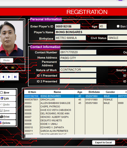
Task: Click the Nature of Work field
Action: tap(78, 69)
